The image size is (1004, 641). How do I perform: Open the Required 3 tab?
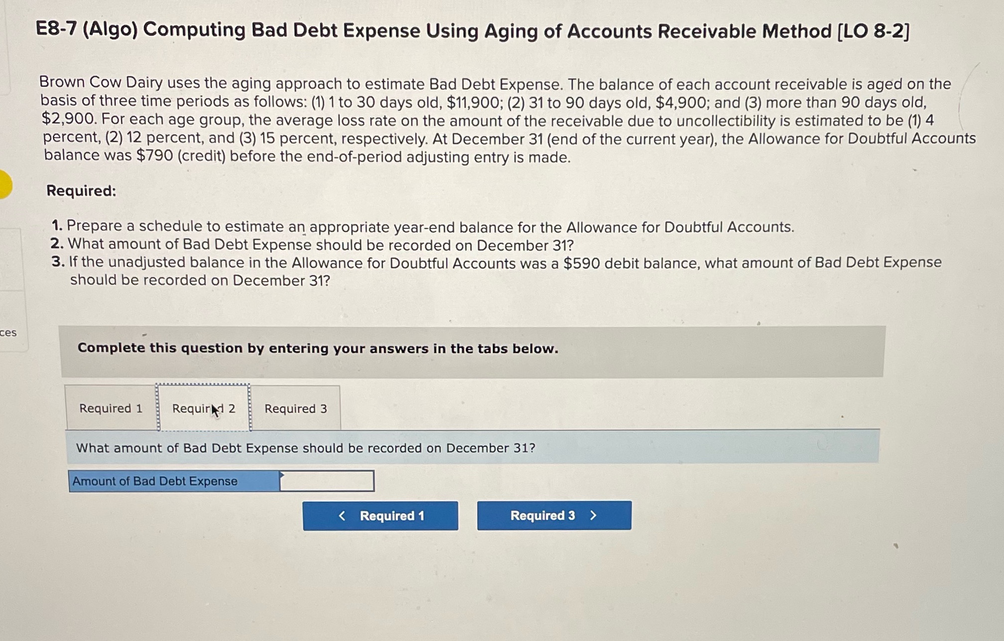point(296,408)
